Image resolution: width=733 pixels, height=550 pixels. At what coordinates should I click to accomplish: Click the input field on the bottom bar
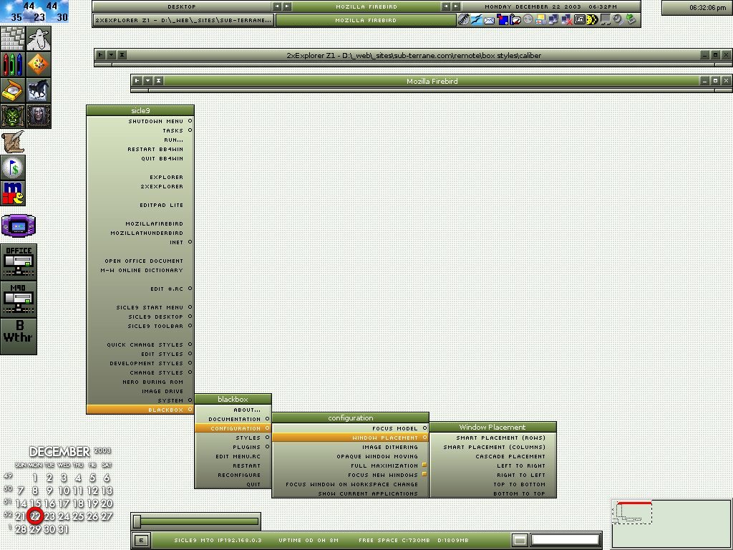click(x=565, y=540)
